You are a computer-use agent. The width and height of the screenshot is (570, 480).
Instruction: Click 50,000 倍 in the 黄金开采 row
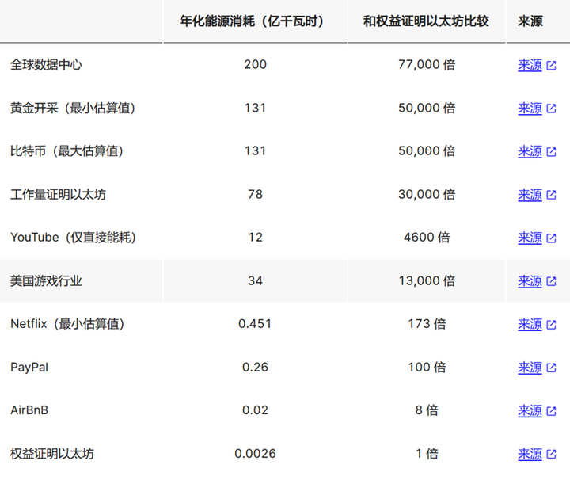click(427, 108)
